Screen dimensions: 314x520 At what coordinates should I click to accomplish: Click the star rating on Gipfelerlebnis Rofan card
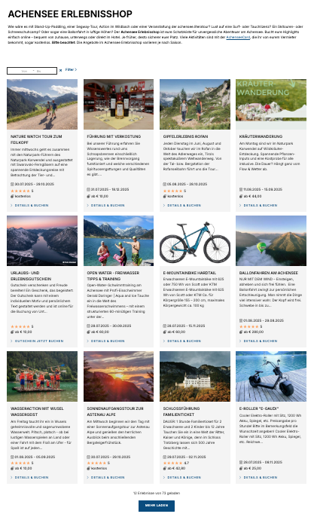pos(172,191)
